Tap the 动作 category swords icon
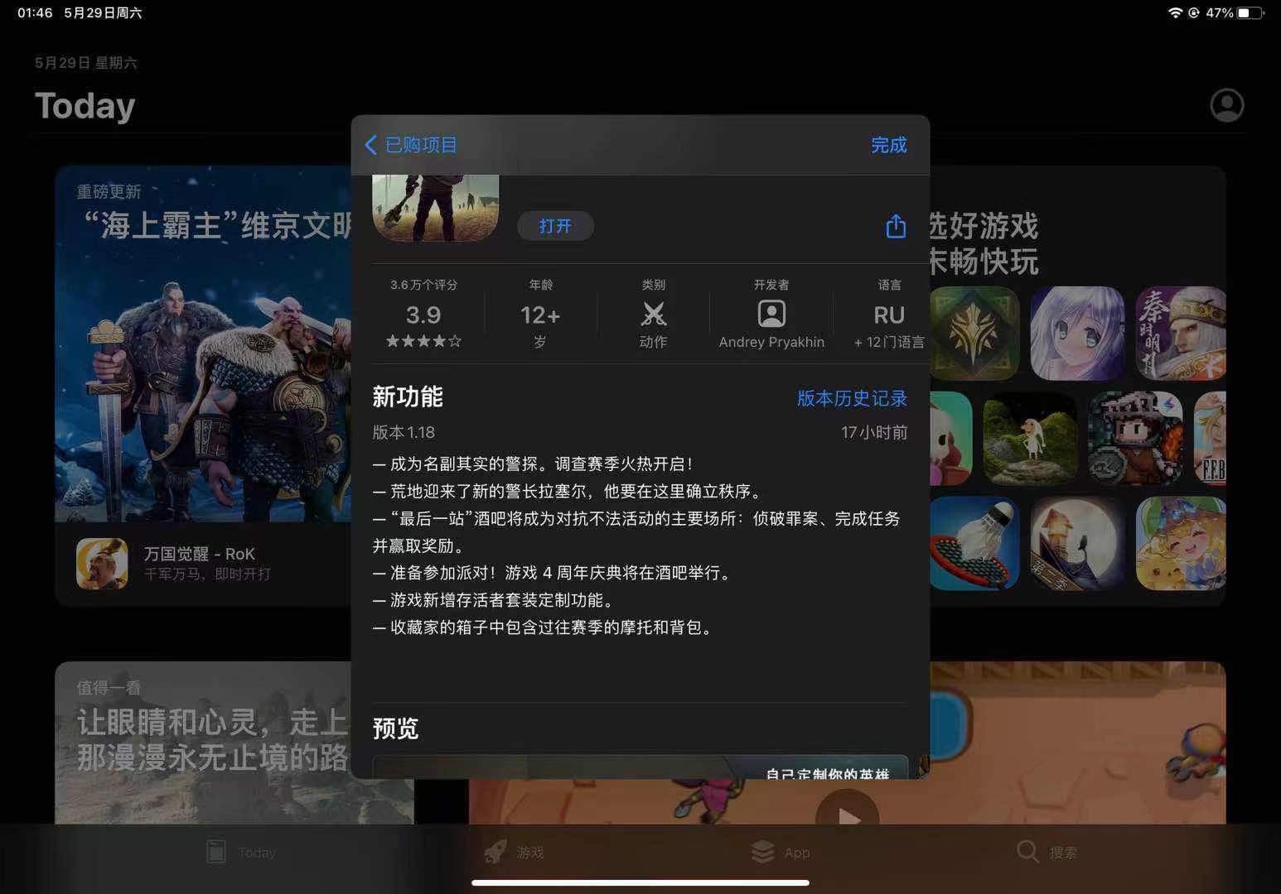The image size is (1281, 894). (x=654, y=315)
